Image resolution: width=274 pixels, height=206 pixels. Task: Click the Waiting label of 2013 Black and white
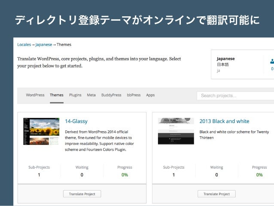pos(216,167)
